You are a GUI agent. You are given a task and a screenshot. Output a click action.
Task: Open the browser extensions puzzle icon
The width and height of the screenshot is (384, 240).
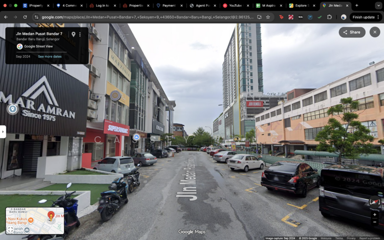coord(329,17)
